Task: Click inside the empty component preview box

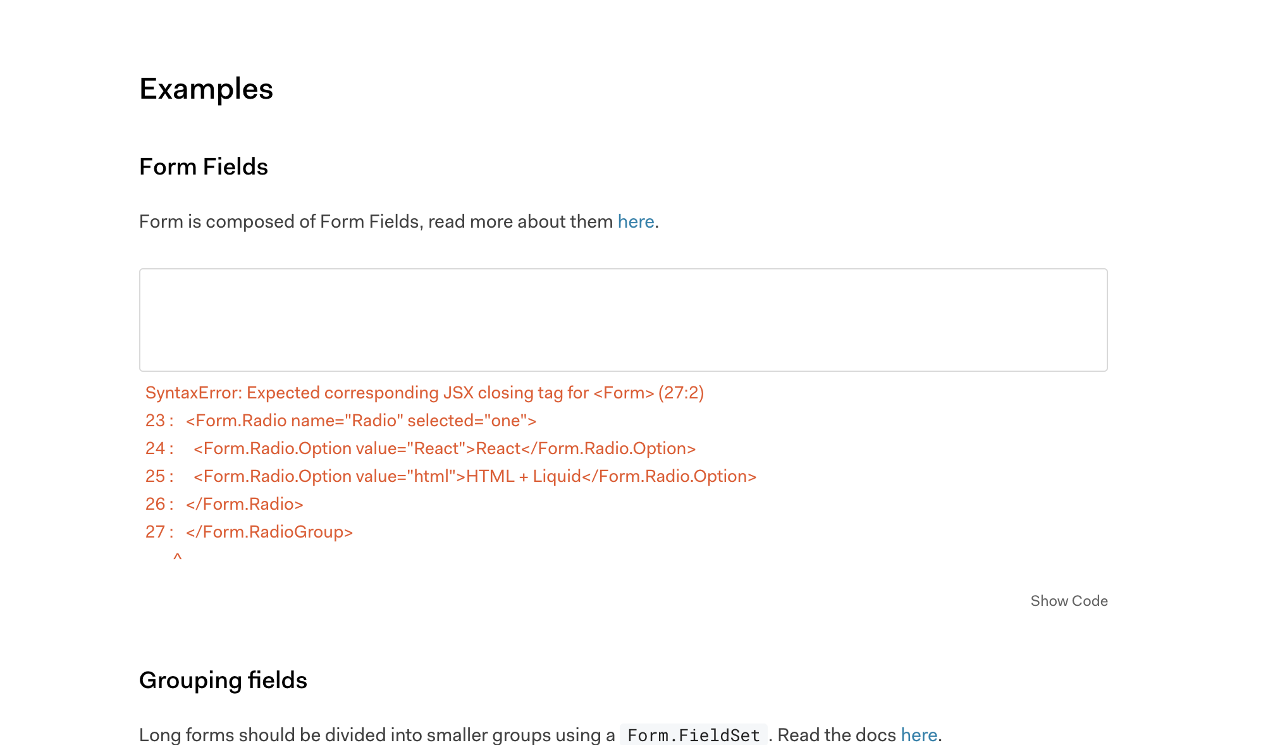Action: point(623,319)
